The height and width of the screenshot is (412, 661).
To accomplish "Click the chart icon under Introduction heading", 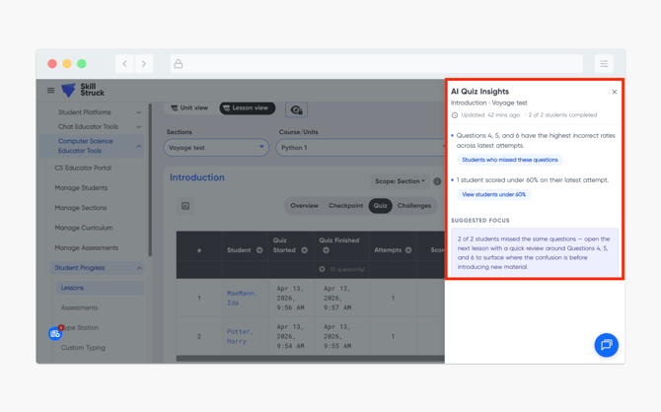I will pos(185,206).
